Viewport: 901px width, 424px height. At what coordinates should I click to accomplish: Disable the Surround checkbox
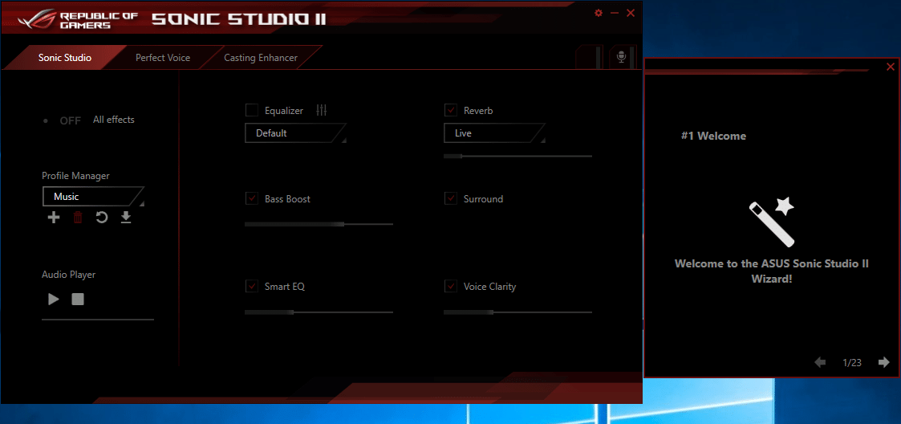click(451, 199)
